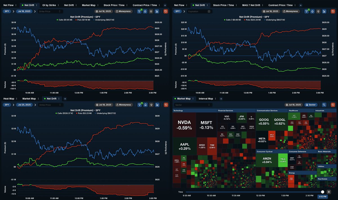
Task: Open Expiration date picker field
Action: coord(199,12)
